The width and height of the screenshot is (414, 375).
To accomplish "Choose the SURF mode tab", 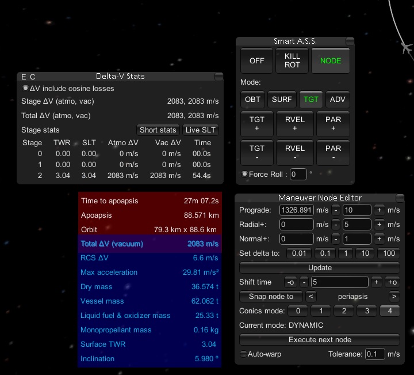I will pos(282,100).
